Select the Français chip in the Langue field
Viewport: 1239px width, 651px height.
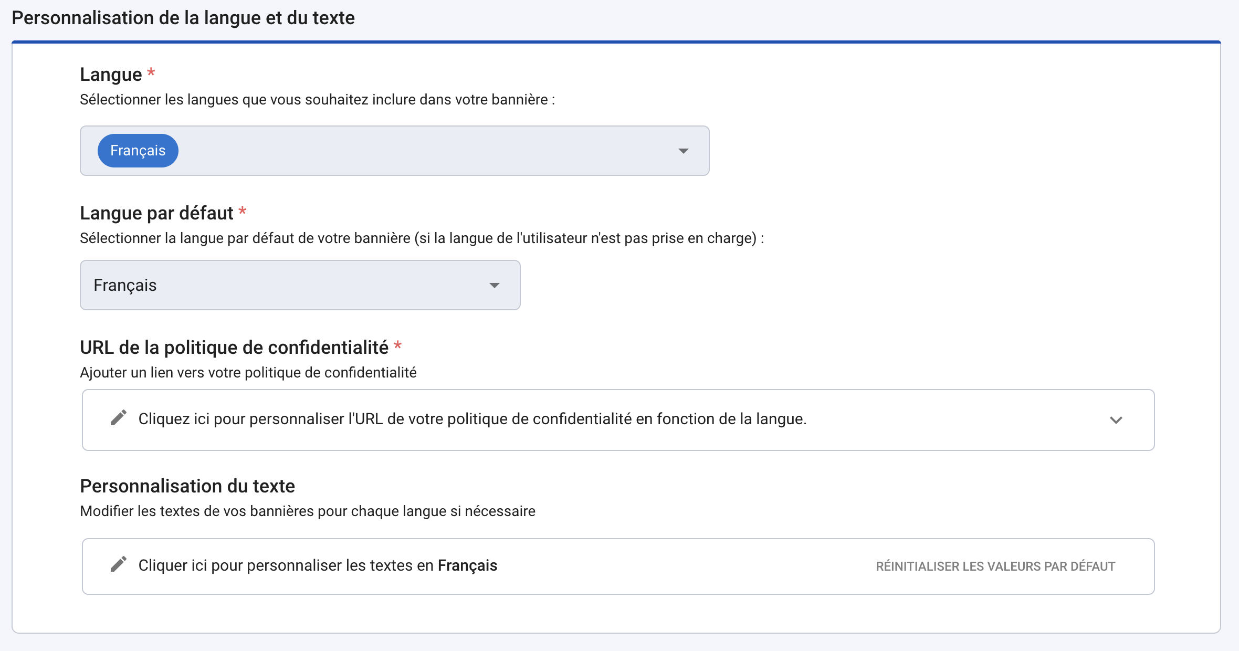pyautogui.click(x=138, y=151)
